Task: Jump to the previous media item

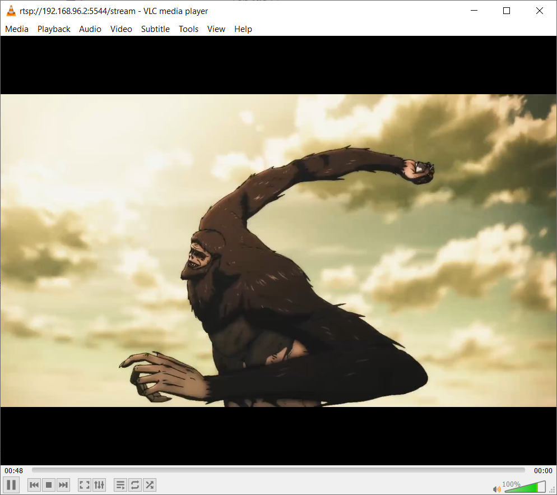Action: pos(34,484)
